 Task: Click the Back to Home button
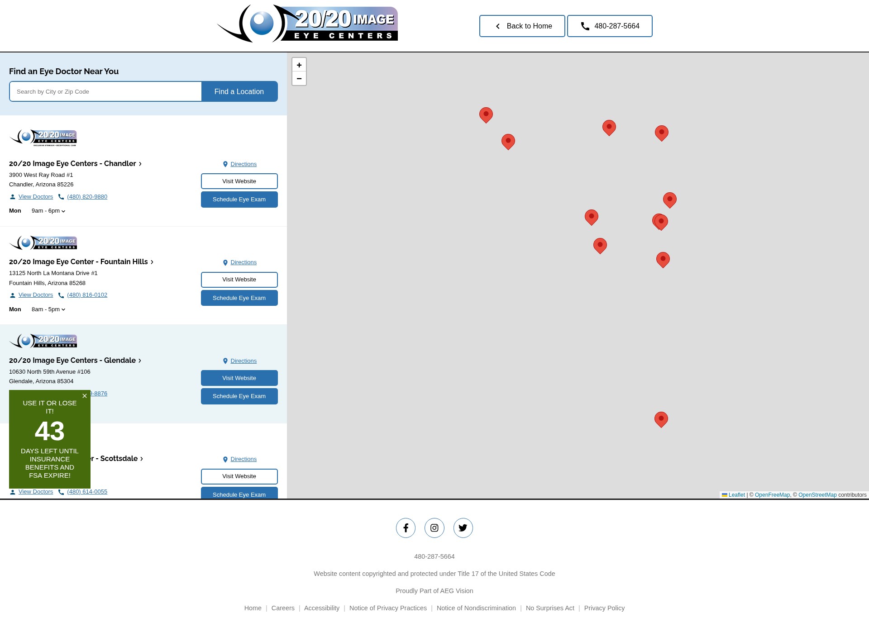(x=522, y=26)
